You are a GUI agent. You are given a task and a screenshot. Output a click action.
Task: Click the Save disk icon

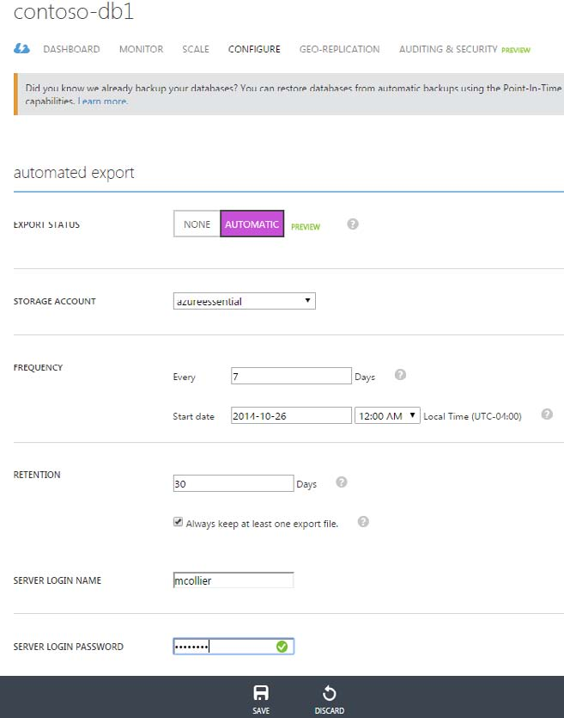262,693
